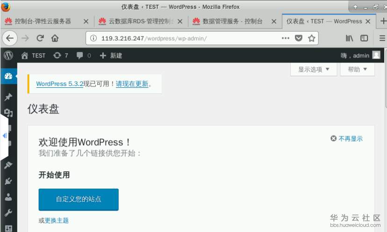Go back with the browser back arrow
This screenshot has height=232, width=387.
10,38
